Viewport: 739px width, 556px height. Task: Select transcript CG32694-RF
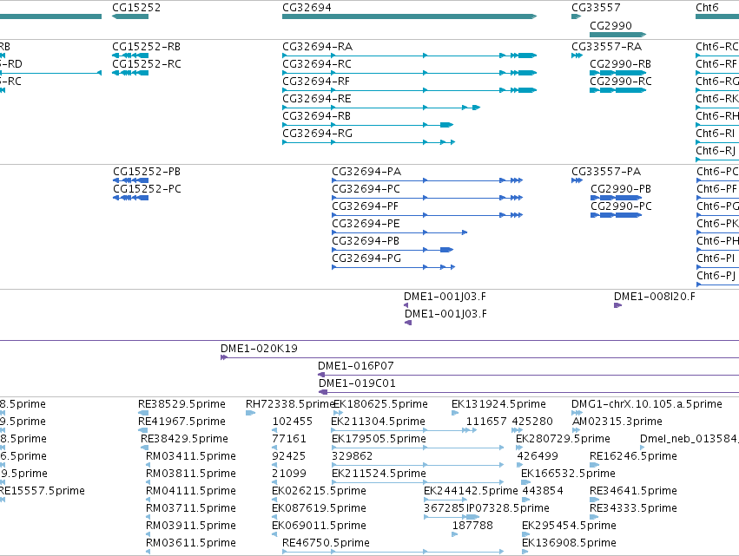(x=316, y=82)
